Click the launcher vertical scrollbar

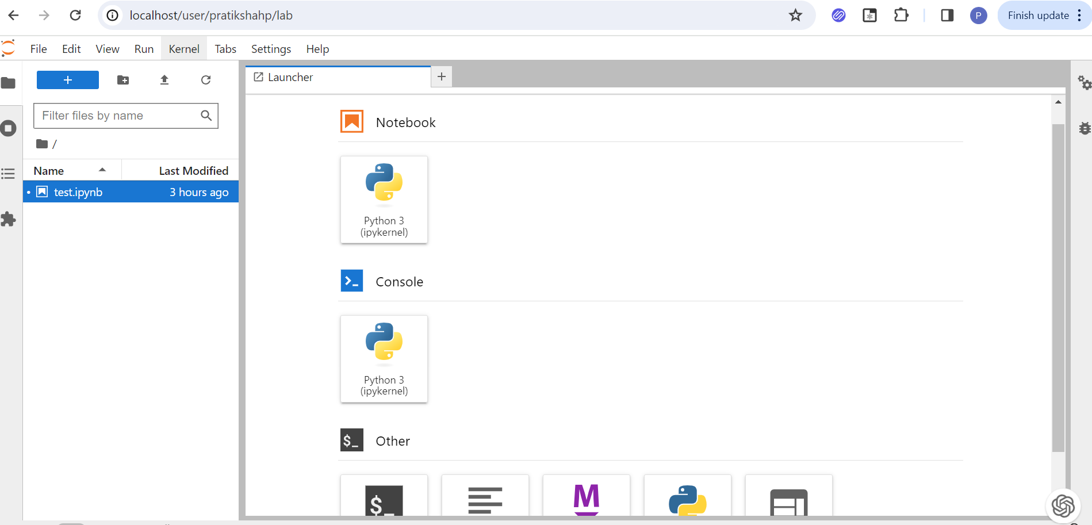coord(1058,288)
